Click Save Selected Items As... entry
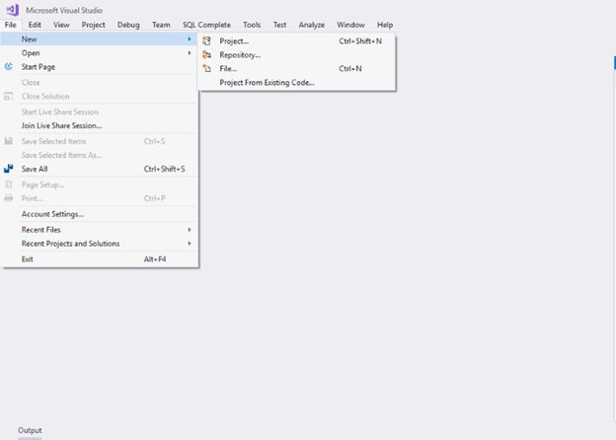The image size is (616, 440). point(99,155)
